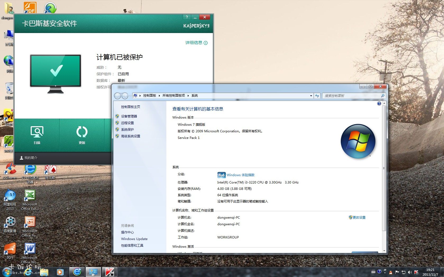Click the file explorer taskbar icon
Viewport: 444px width, 277px height.
pos(44,272)
